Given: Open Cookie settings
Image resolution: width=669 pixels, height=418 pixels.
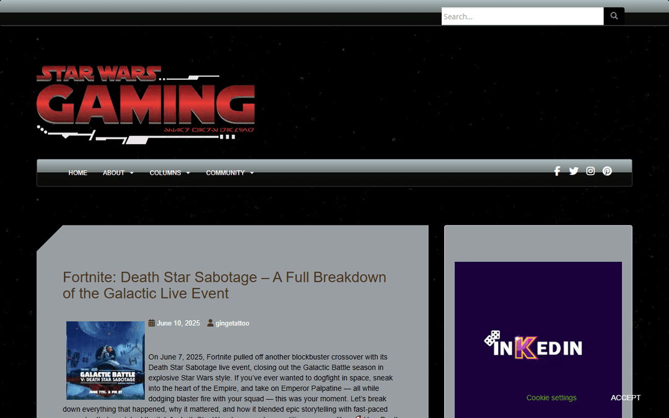Looking at the screenshot, I should coord(551,398).
